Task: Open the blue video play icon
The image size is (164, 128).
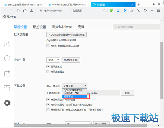Action: pos(125,11)
